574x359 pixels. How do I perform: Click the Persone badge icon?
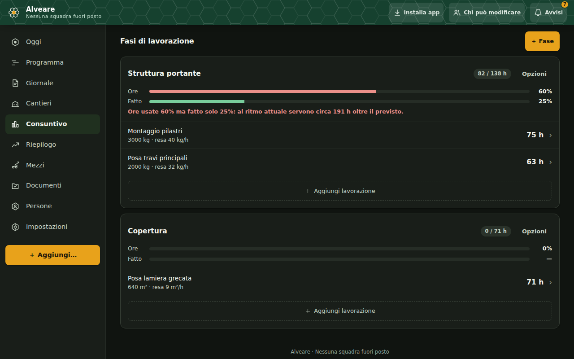tap(15, 206)
